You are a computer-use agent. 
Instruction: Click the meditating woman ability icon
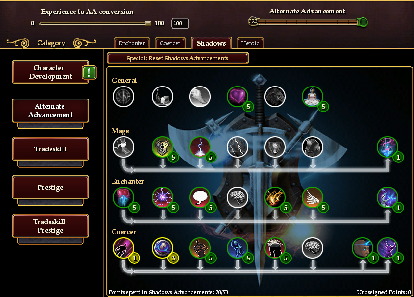tap(313, 97)
